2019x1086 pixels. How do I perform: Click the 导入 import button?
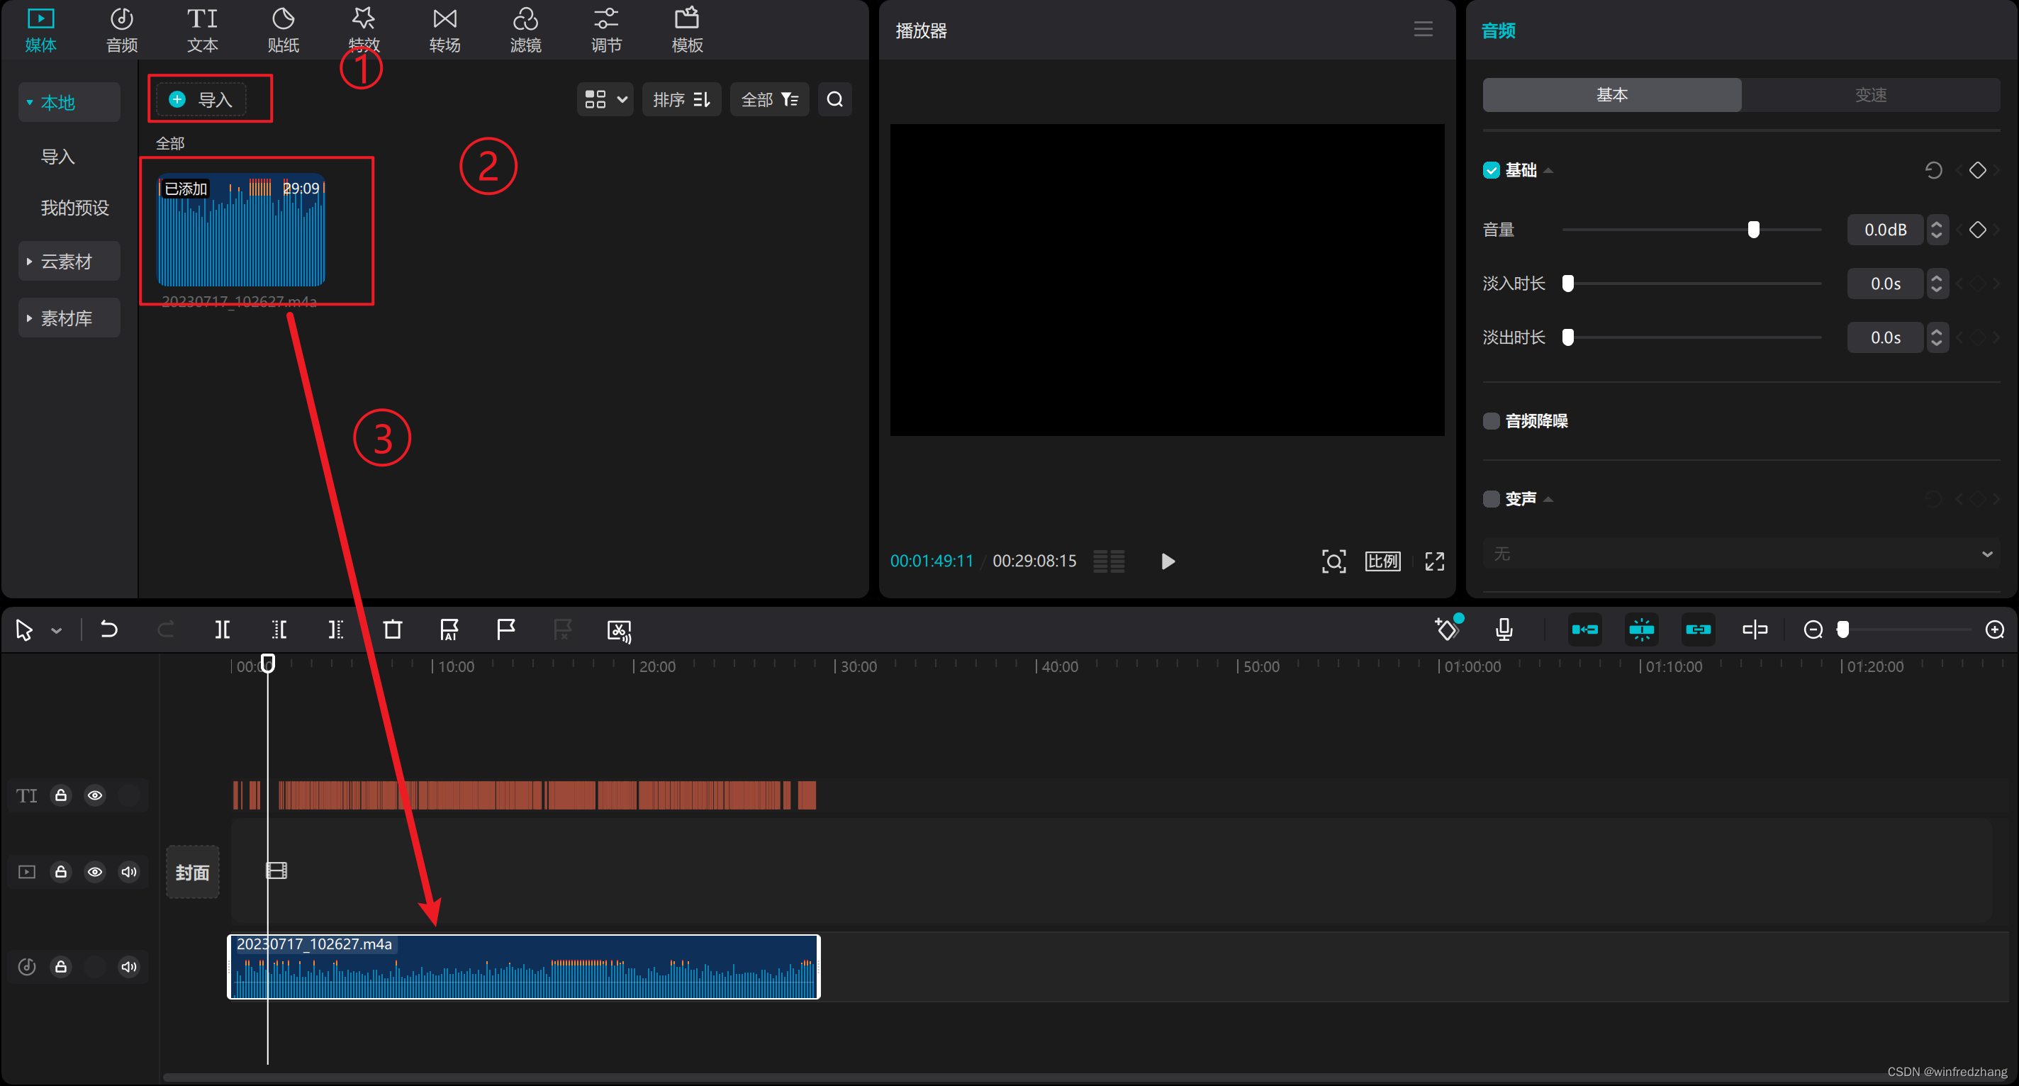coord(201,99)
